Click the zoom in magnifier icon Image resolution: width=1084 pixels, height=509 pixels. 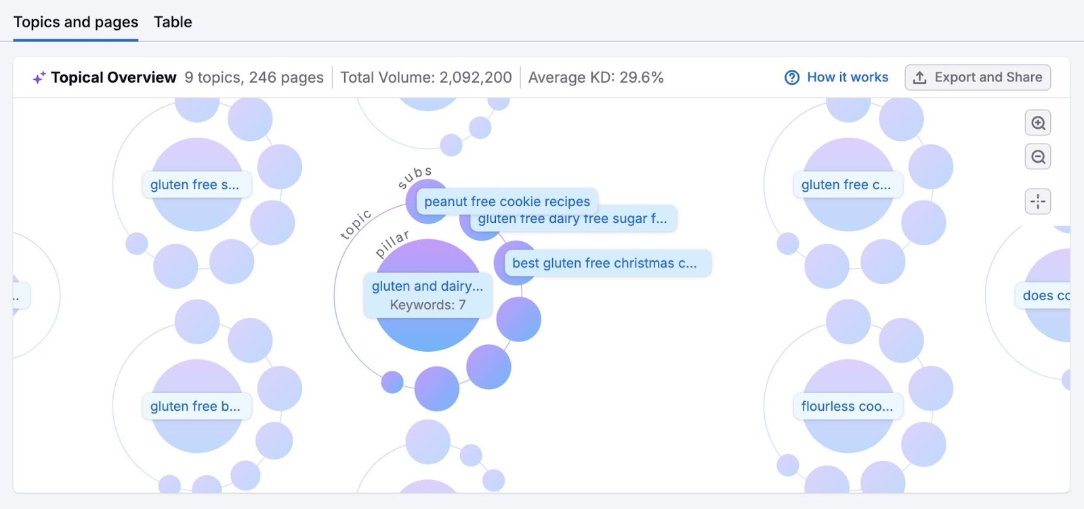tap(1038, 123)
